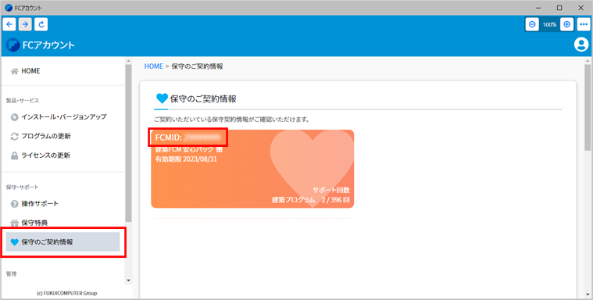593x300 pixels.
Task: Click the 100% zoom level indicator
Action: click(x=549, y=24)
